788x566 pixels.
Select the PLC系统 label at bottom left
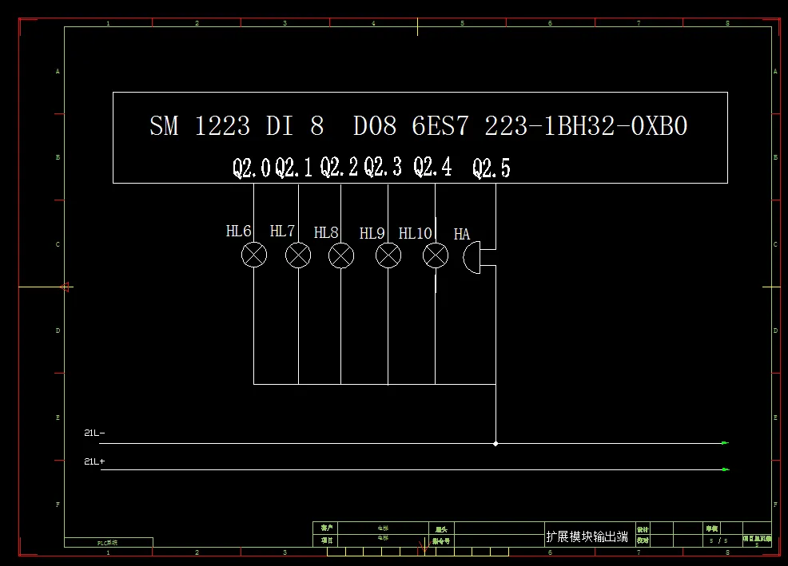pyautogui.click(x=107, y=543)
